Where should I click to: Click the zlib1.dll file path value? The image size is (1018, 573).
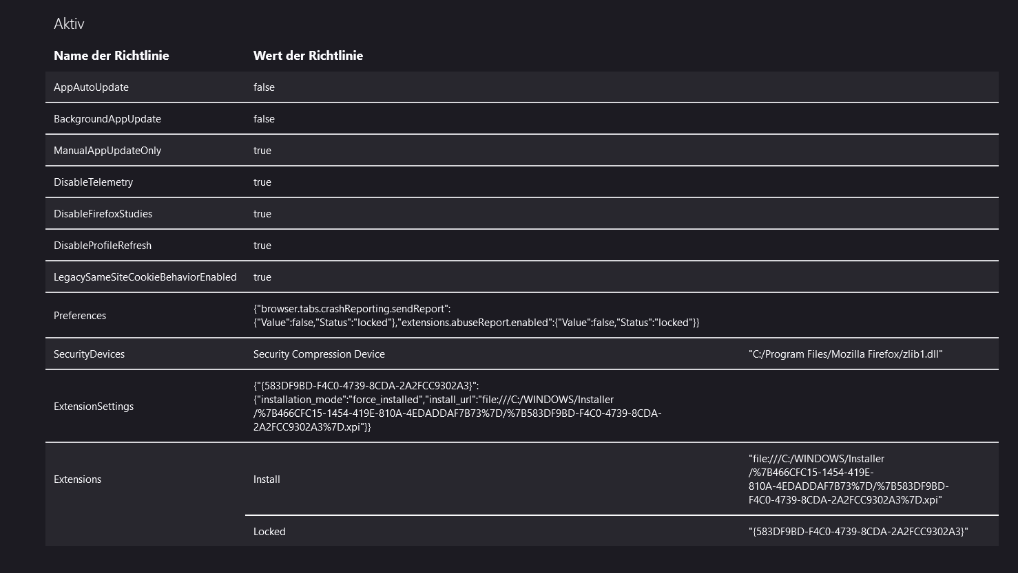pos(845,354)
